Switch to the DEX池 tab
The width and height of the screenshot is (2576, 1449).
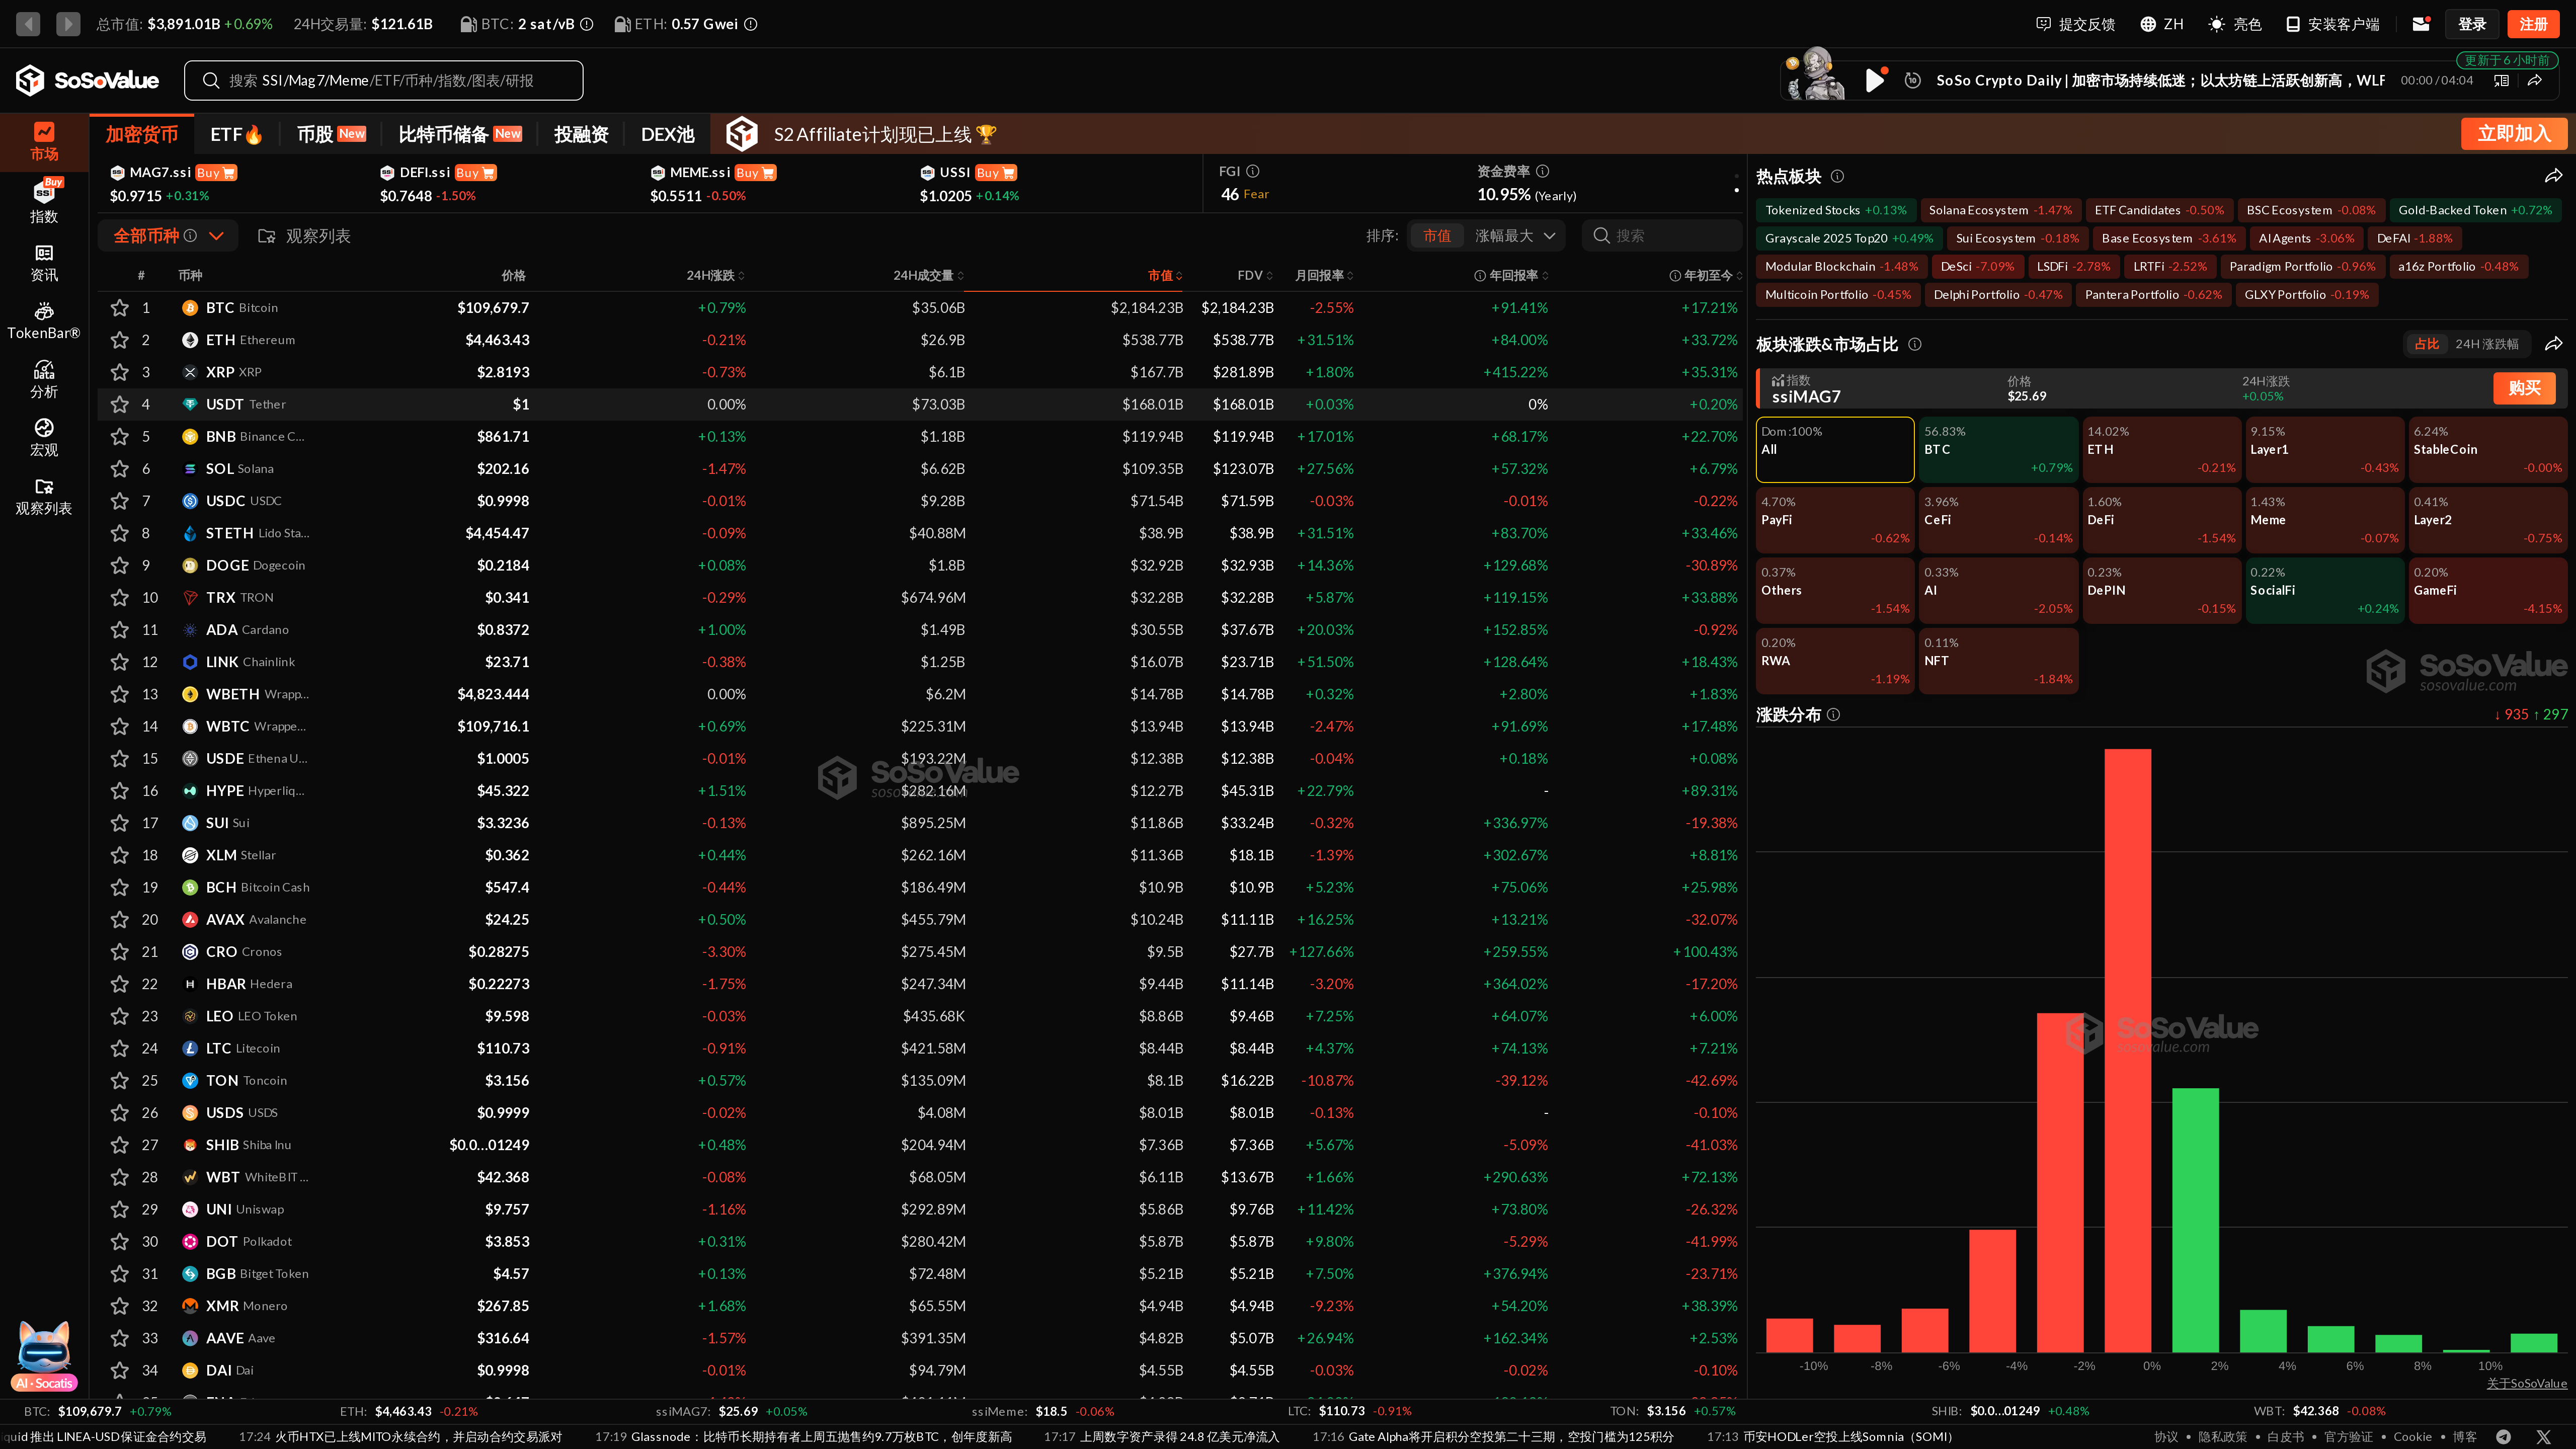coord(668,134)
